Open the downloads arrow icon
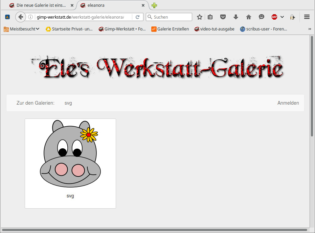315x233 pixels. [236, 17]
